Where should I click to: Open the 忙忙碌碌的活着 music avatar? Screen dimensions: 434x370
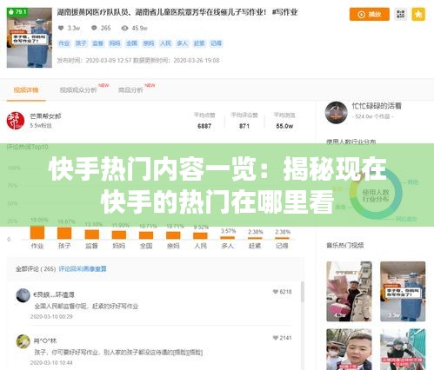[336, 113]
